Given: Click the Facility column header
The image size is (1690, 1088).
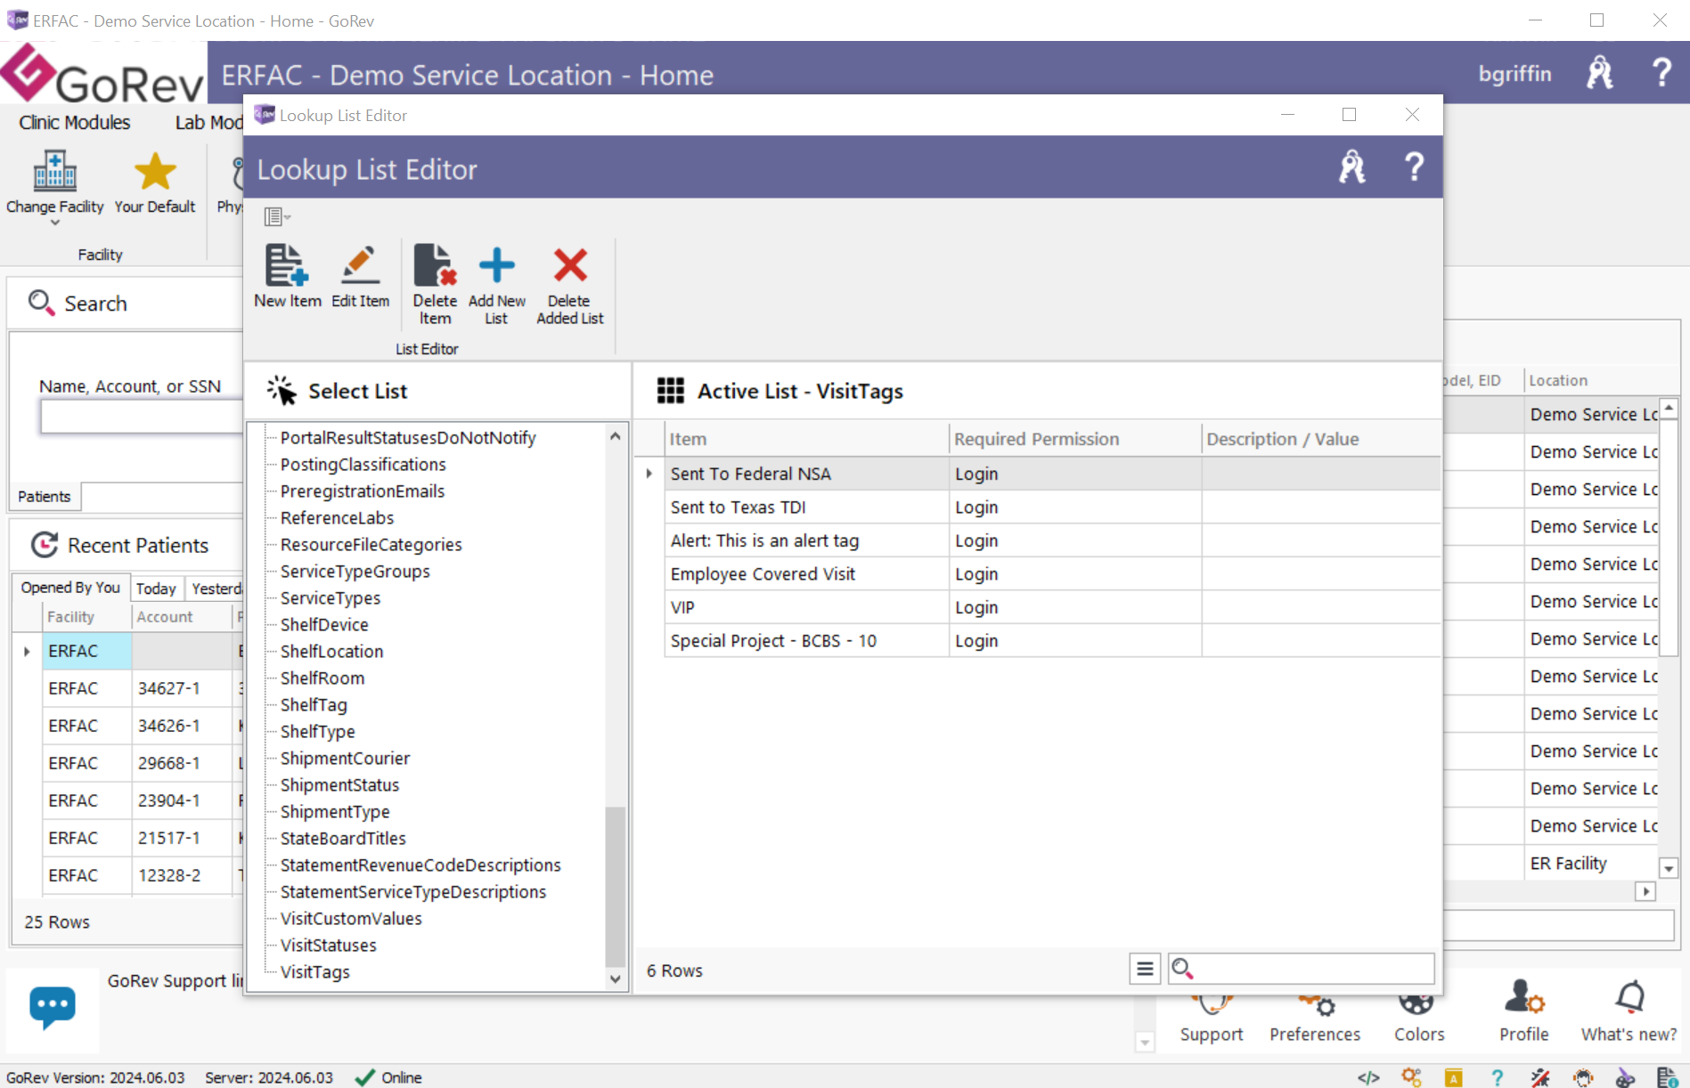Looking at the screenshot, I should (86, 617).
